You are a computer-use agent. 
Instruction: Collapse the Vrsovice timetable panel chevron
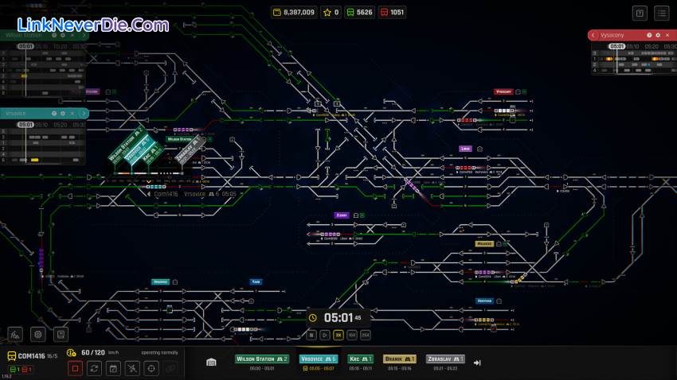pos(85,113)
